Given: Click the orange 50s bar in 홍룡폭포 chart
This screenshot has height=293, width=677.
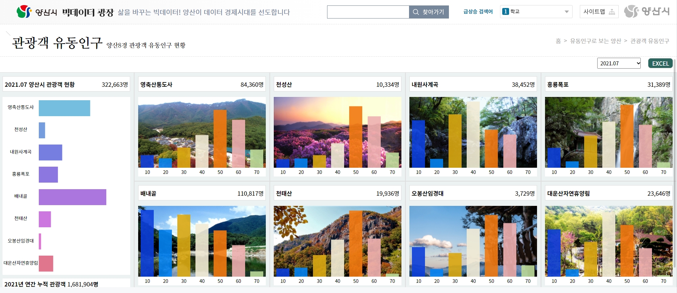Looking at the screenshot, I should click(x=627, y=136).
